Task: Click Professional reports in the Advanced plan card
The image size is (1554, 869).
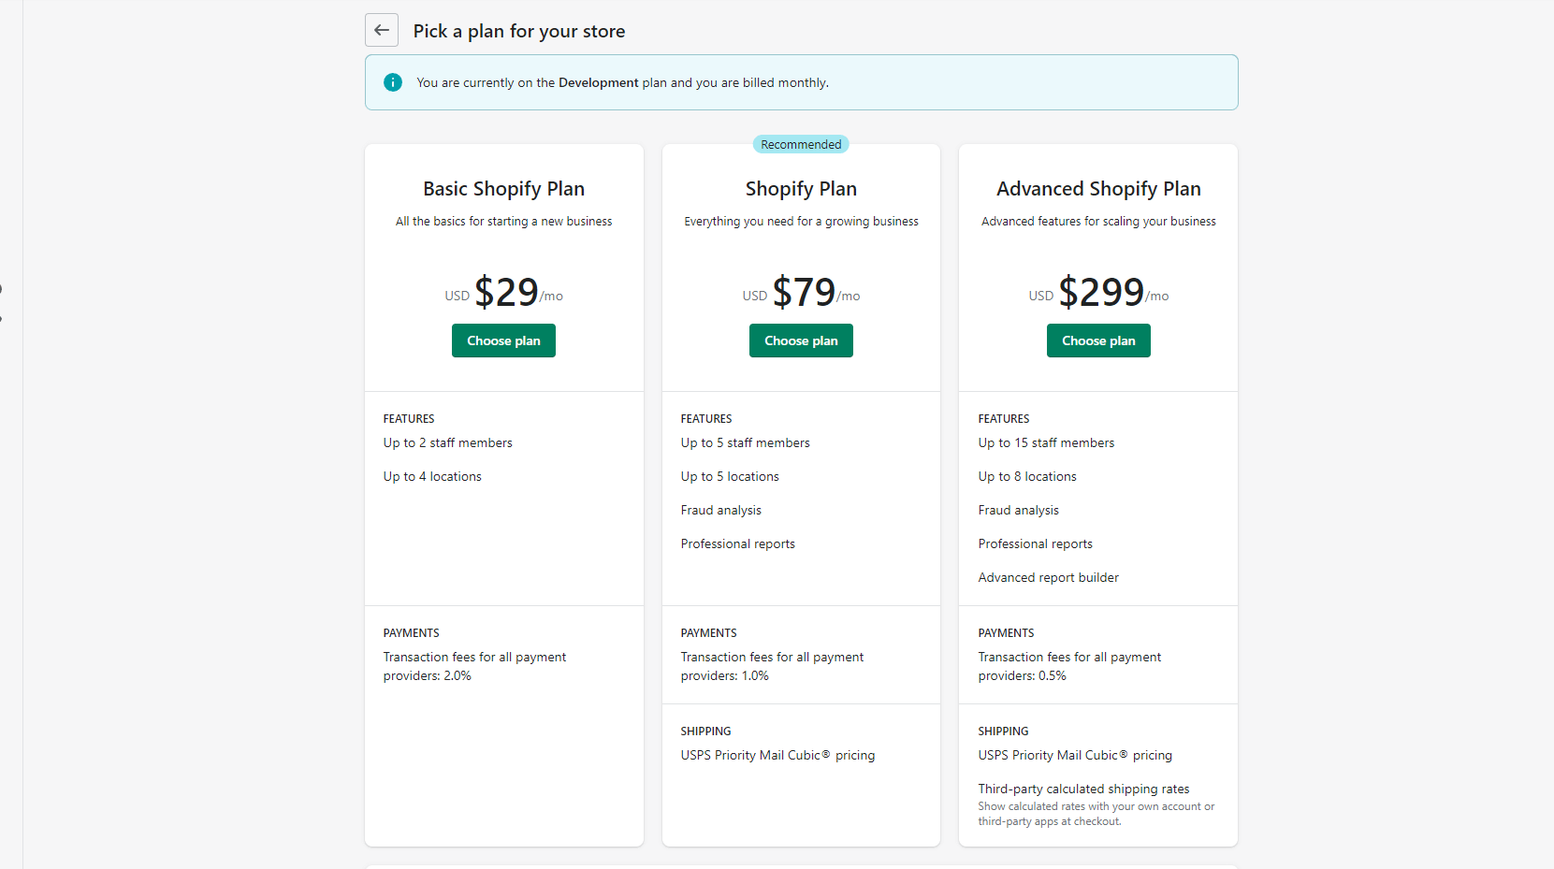Action: (1035, 543)
